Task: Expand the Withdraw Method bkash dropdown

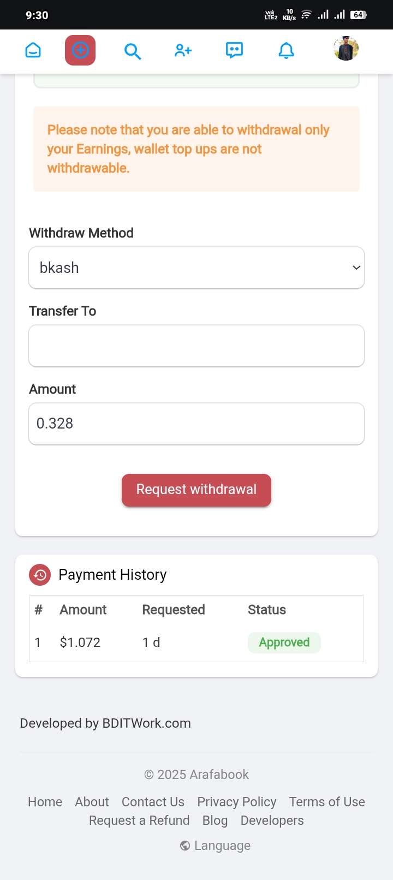Action: pyautogui.click(x=196, y=267)
